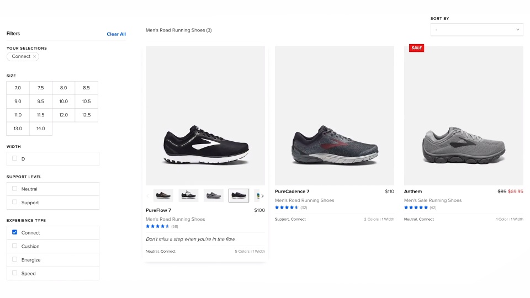Open the PureCadence 7 shoe image
Screen dimensions: 530x298
[x=335, y=115]
